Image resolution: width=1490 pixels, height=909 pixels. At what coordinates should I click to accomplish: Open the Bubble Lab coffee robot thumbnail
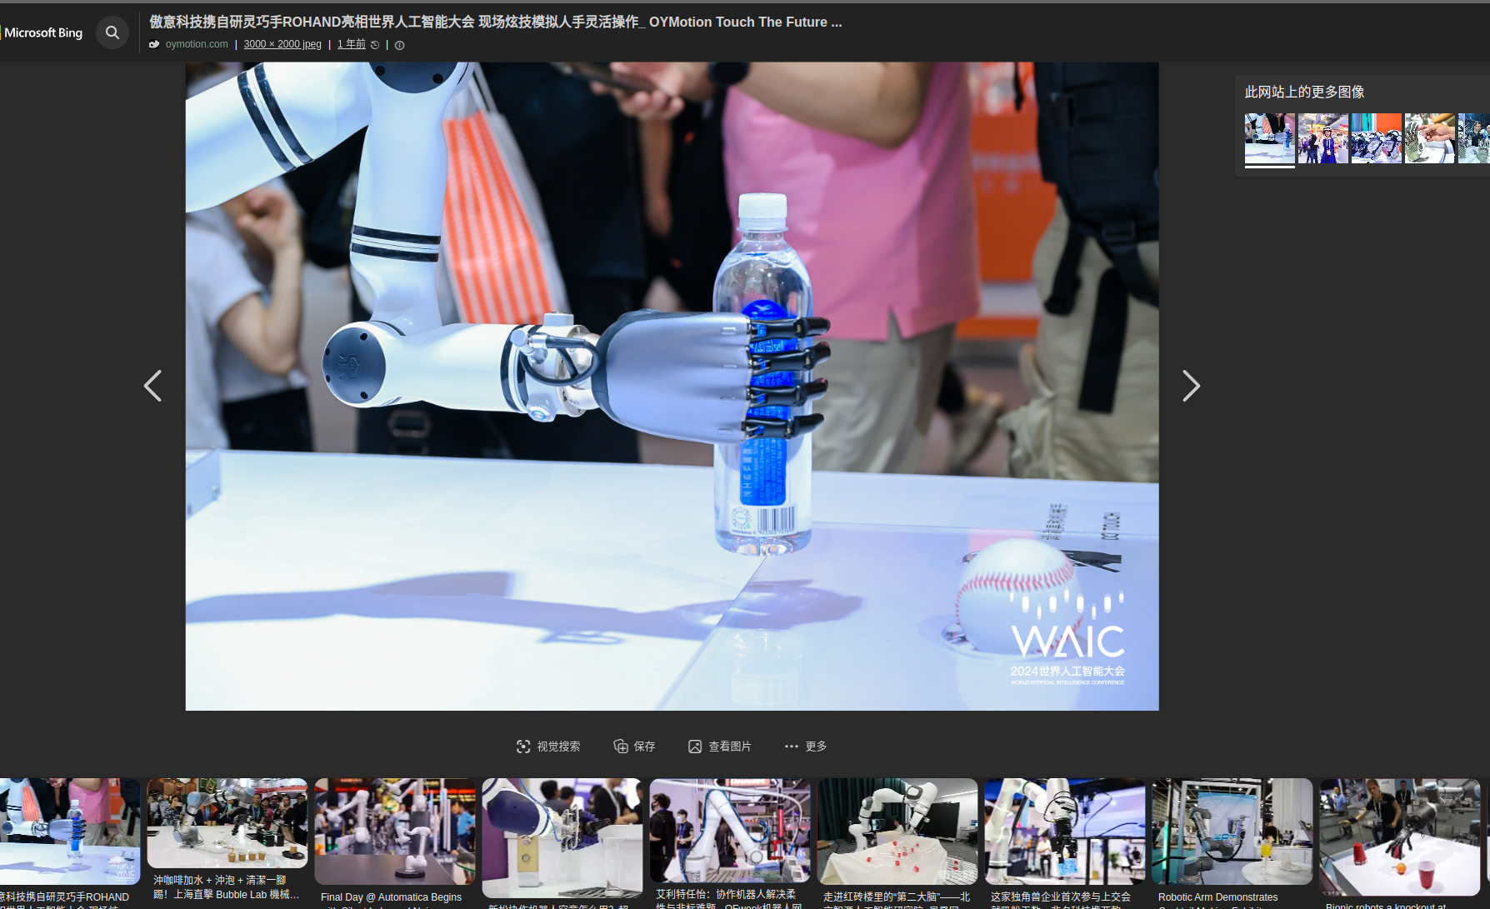[227, 823]
